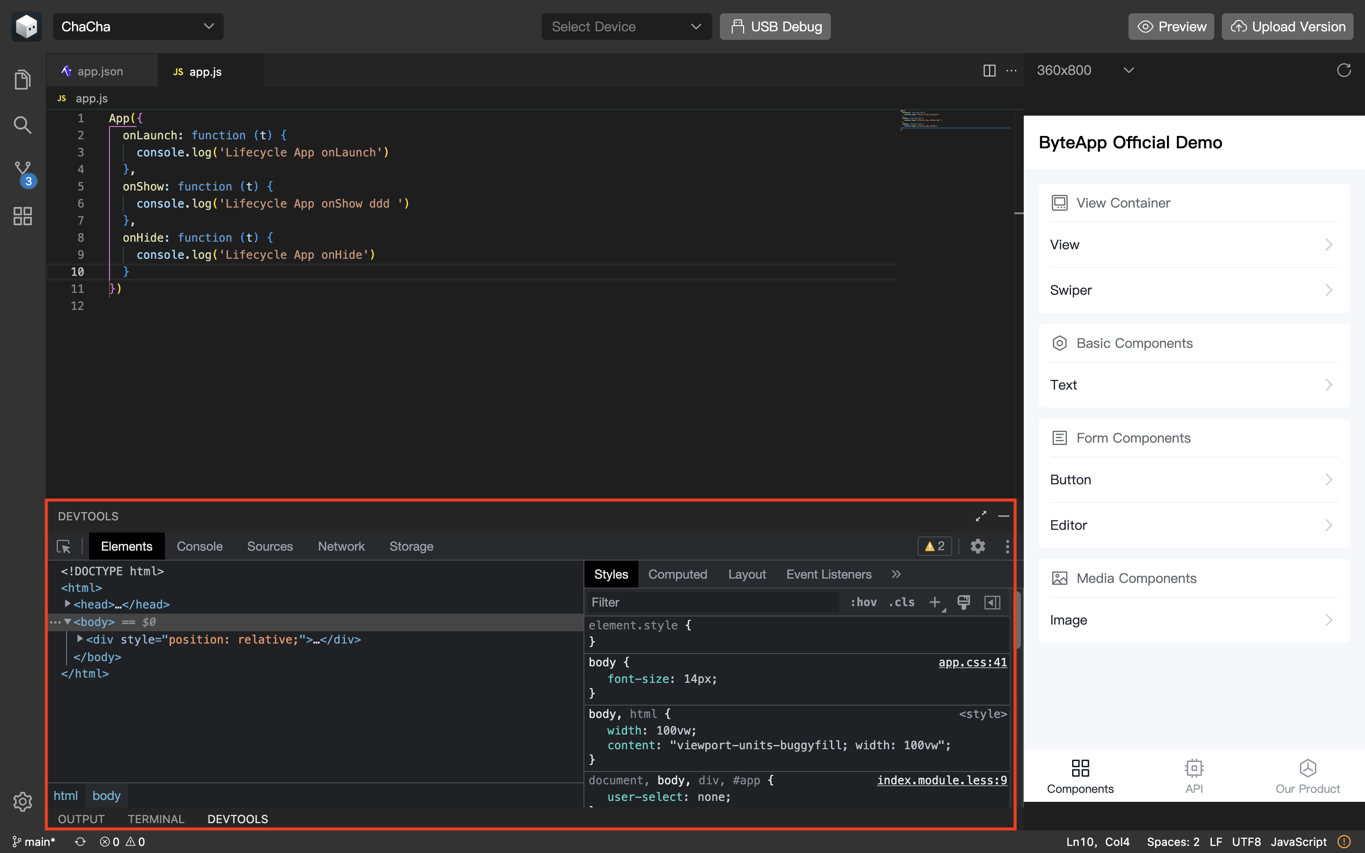Click Upload Version button top-right

tap(1287, 27)
